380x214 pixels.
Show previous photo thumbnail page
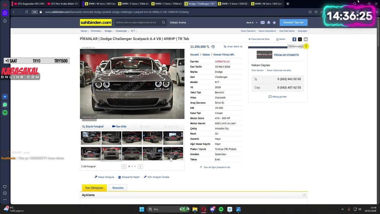pyautogui.click(x=124, y=166)
